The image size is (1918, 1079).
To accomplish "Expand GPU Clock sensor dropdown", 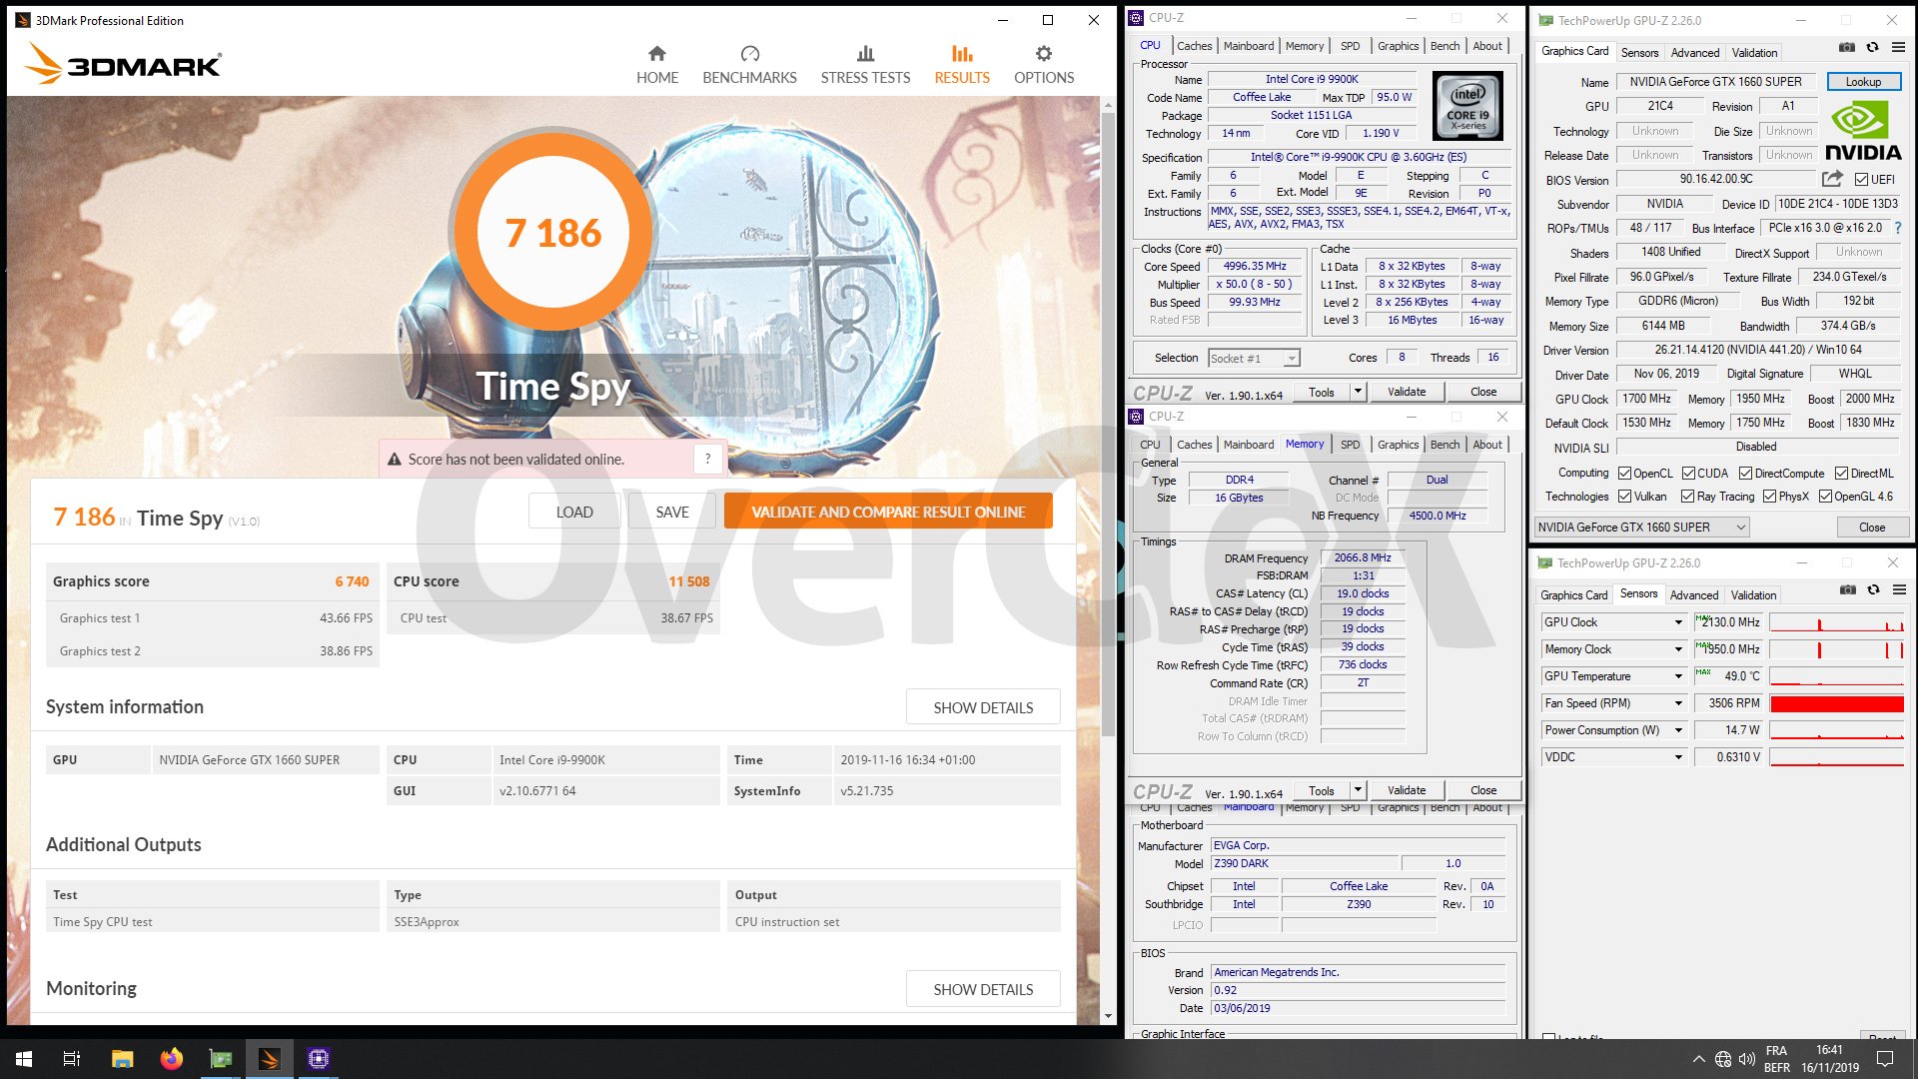I will pyautogui.click(x=1678, y=622).
